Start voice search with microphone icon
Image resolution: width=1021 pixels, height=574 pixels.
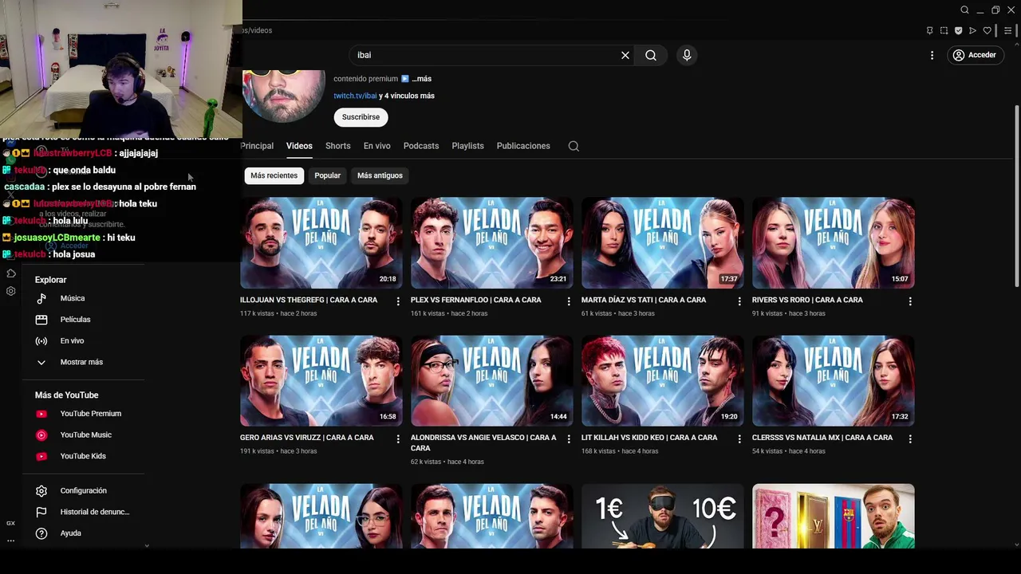tap(687, 55)
